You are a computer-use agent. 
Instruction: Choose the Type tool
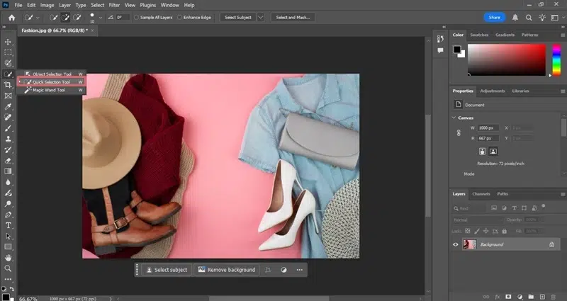coord(9,225)
